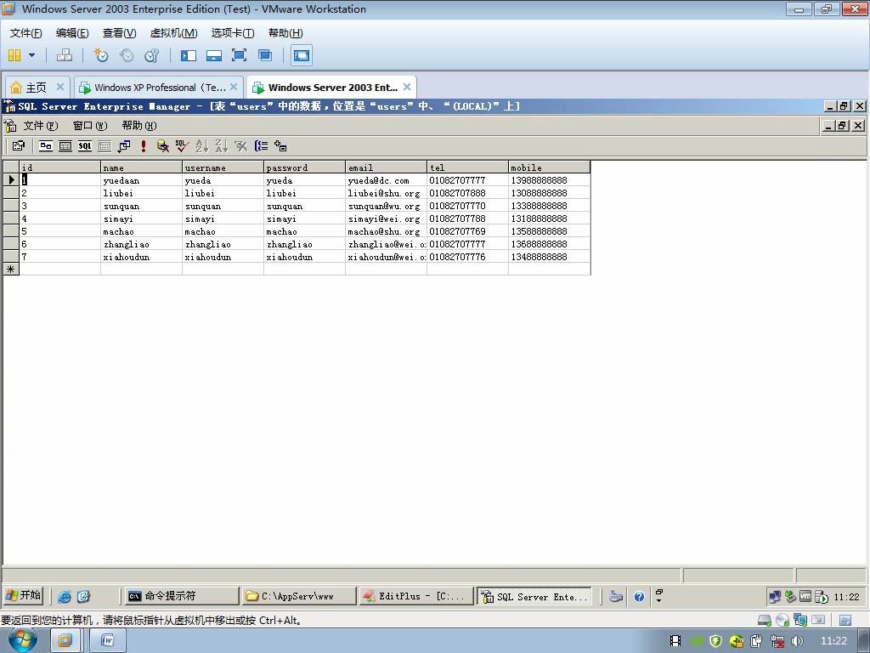870x653 pixels.
Task: Open Enterprise Manager 文件(F) menu
Action: pos(41,126)
